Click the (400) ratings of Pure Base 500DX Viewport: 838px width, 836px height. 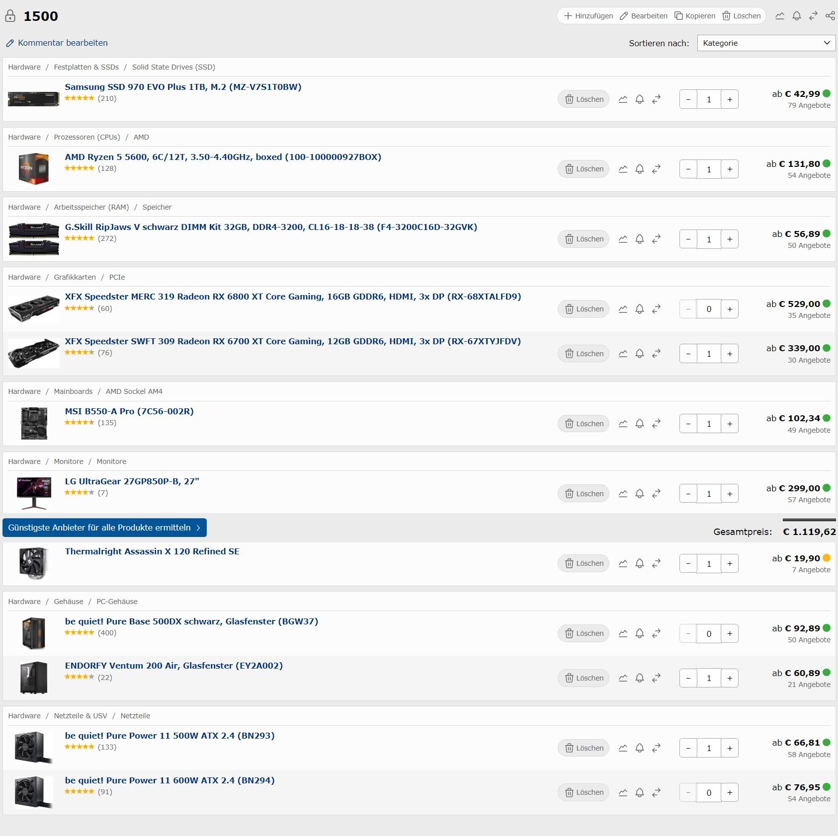107,633
